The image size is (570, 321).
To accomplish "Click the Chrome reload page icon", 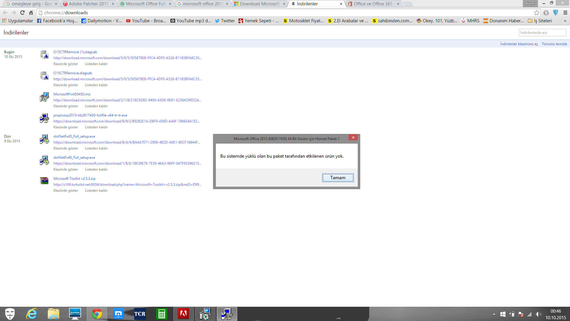I will coord(22,12).
